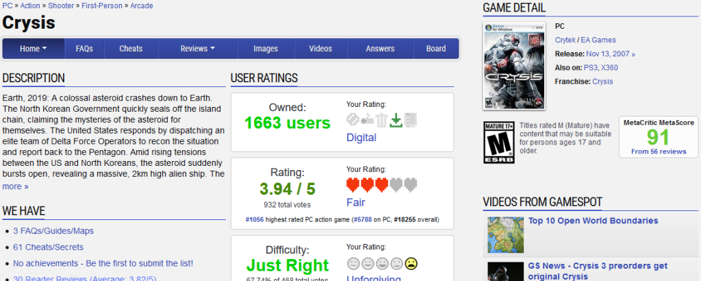
Task: Open the From 56 reviews link
Action: point(659,151)
